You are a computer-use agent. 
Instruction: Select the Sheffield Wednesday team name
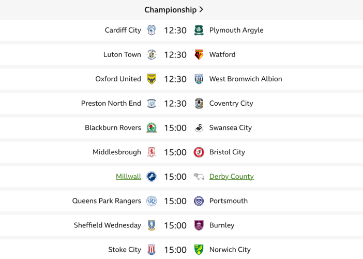(108, 225)
